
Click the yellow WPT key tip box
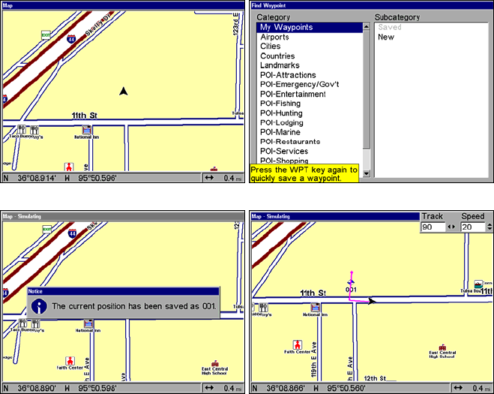pos(304,174)
